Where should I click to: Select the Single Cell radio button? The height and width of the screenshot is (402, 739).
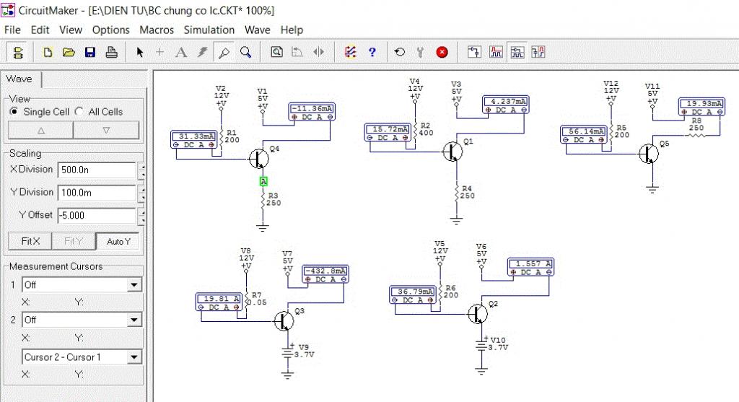[14, 112]
